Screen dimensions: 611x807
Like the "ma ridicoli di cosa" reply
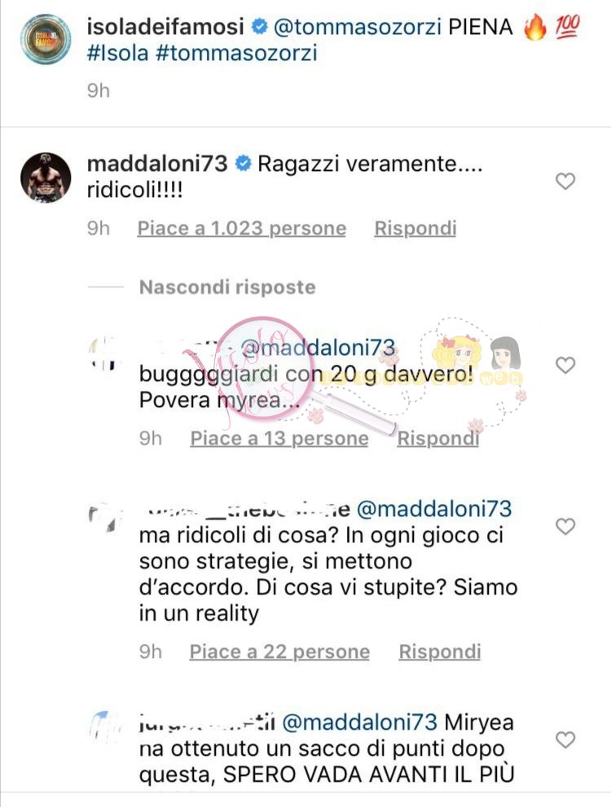(565, 526)
